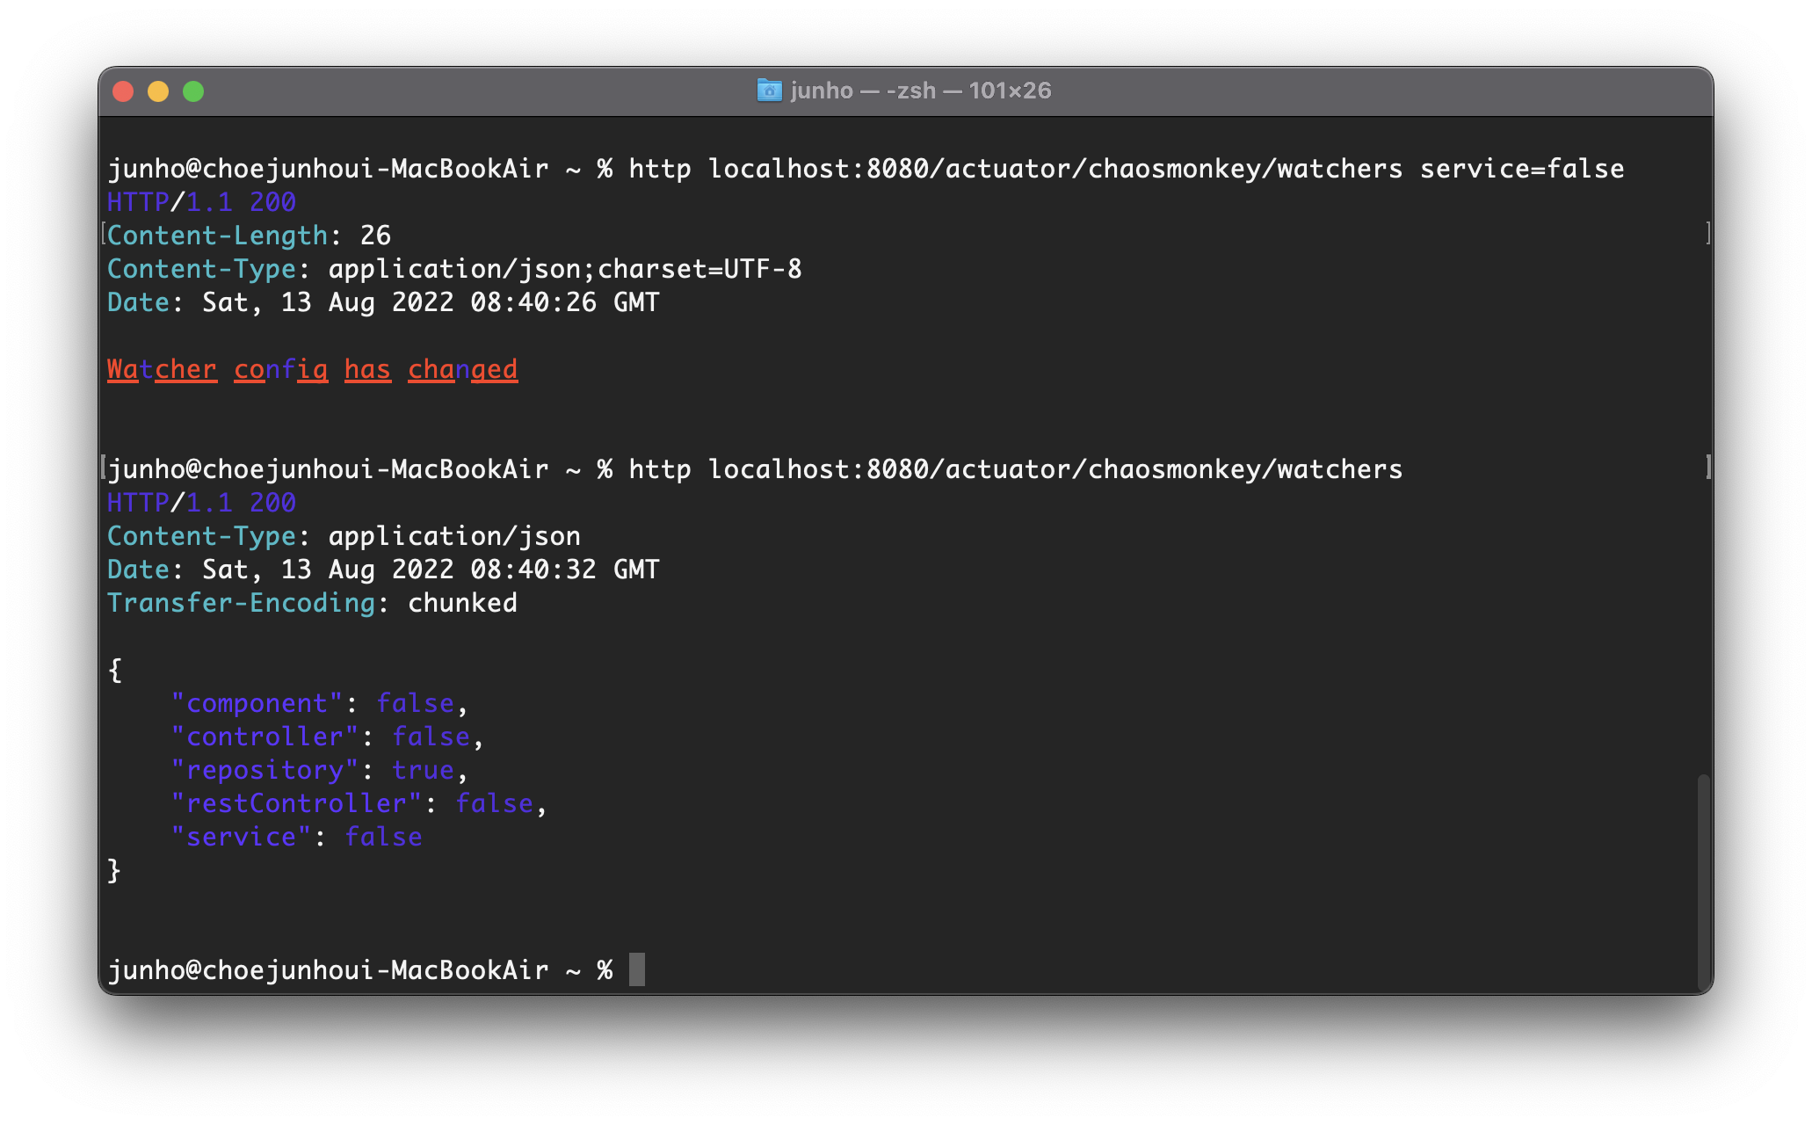
Task: Click the "restController" JSON key
Action: (296, 803)
